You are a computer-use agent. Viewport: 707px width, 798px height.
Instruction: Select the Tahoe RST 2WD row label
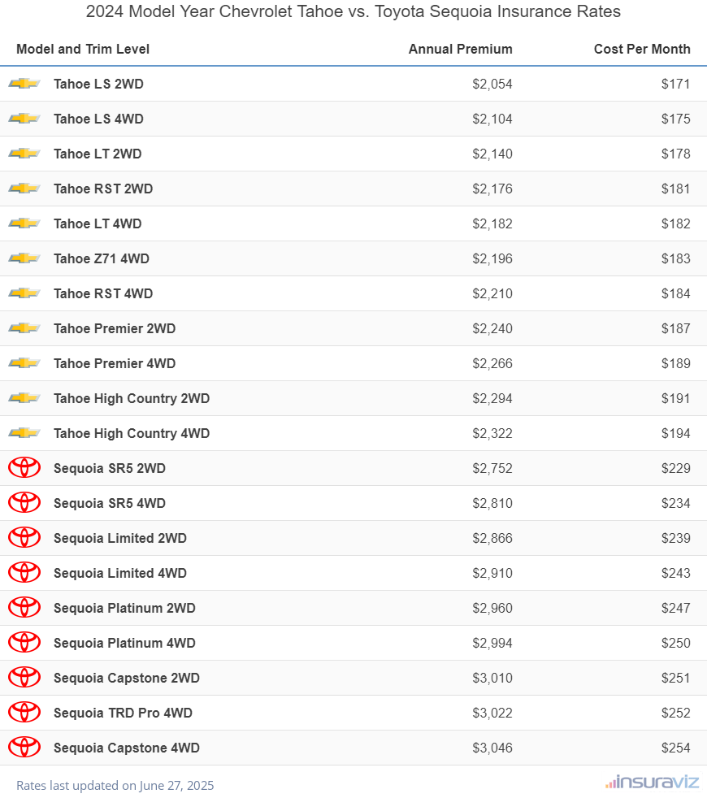[x=103, y=189]
